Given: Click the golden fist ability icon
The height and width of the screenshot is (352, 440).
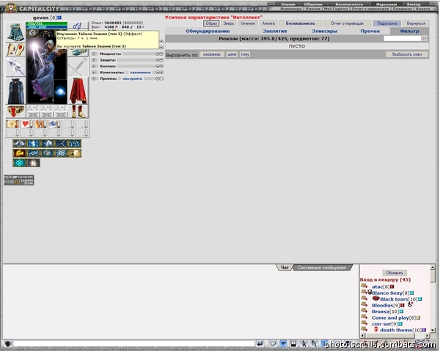Looking at the screenshot, I should (x=19, y=153).
